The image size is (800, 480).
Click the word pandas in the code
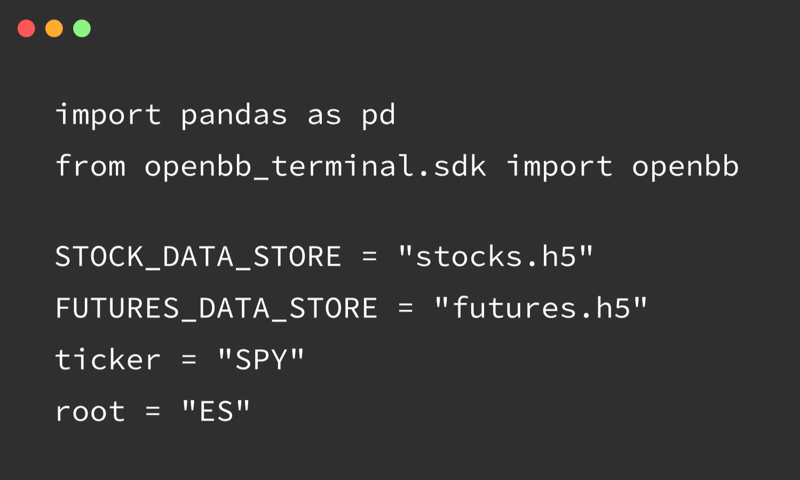point(234,115)
